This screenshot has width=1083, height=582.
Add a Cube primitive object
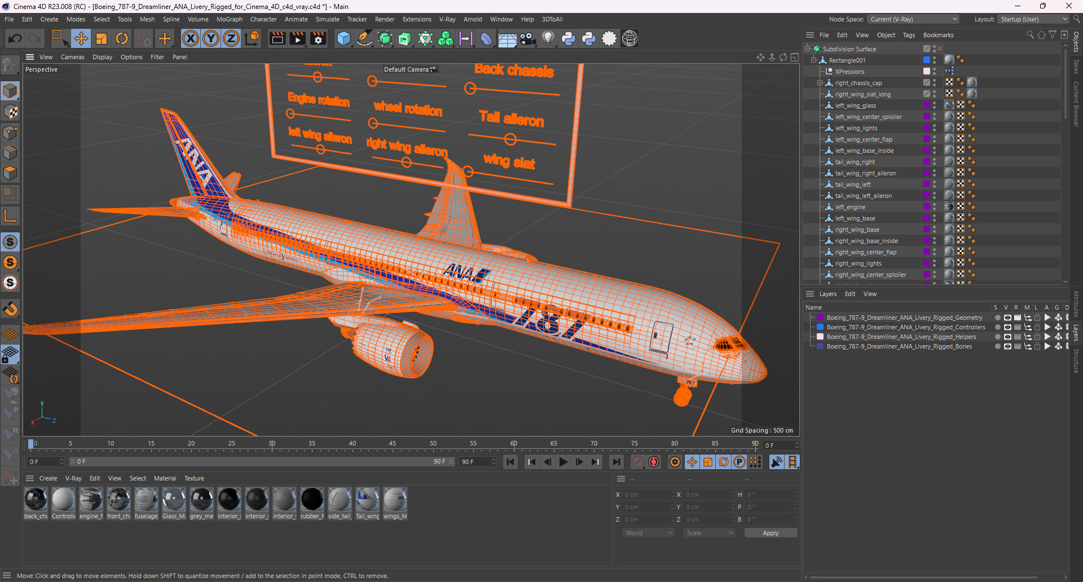(x=344, y=38)
